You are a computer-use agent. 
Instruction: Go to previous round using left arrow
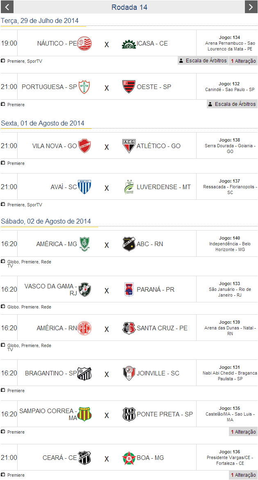click(7, 7)
